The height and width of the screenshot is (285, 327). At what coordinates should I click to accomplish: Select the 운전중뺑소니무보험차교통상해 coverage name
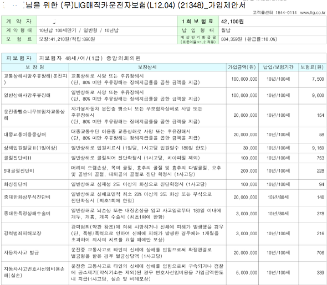click(34, 115)
